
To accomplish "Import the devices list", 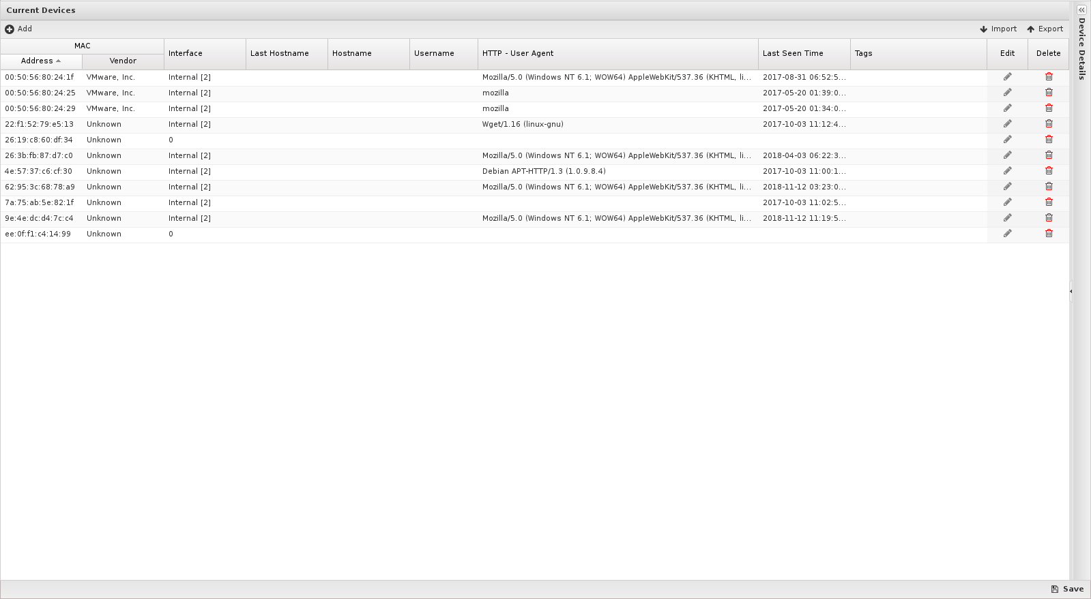I will tap(998, 29).
